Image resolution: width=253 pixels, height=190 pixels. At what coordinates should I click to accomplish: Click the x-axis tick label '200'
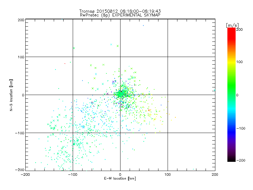pyautogui.click(x=215, y=174)
